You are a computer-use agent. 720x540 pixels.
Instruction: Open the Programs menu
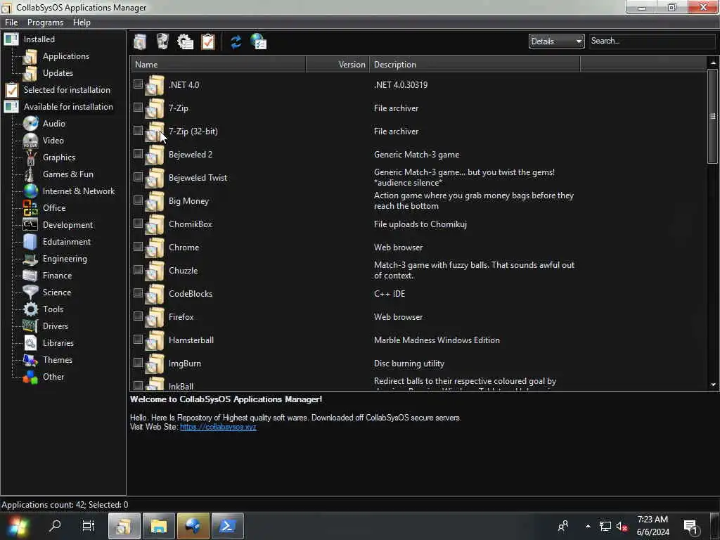45,22
